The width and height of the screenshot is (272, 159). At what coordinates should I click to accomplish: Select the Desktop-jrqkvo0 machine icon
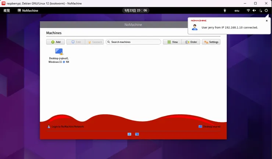point(59,51)
